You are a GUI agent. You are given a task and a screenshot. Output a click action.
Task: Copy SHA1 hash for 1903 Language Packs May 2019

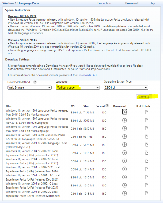tap(146, 129)
